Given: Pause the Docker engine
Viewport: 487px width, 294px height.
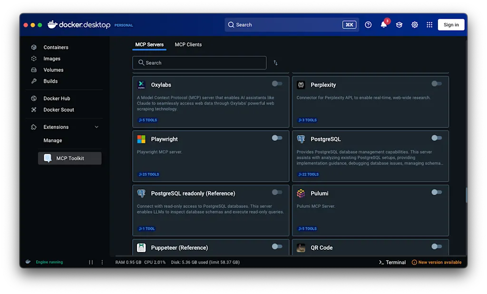Looking at the screenshot, I should 91,262.
